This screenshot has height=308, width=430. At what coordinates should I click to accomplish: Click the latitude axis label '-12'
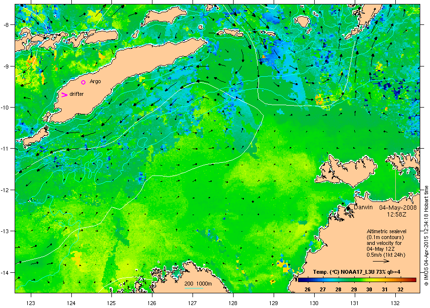[5, 190]
